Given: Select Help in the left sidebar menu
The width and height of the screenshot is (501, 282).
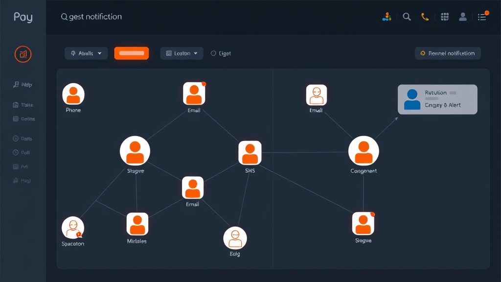Looking at the screenshot, I should [x=24, y=84].
